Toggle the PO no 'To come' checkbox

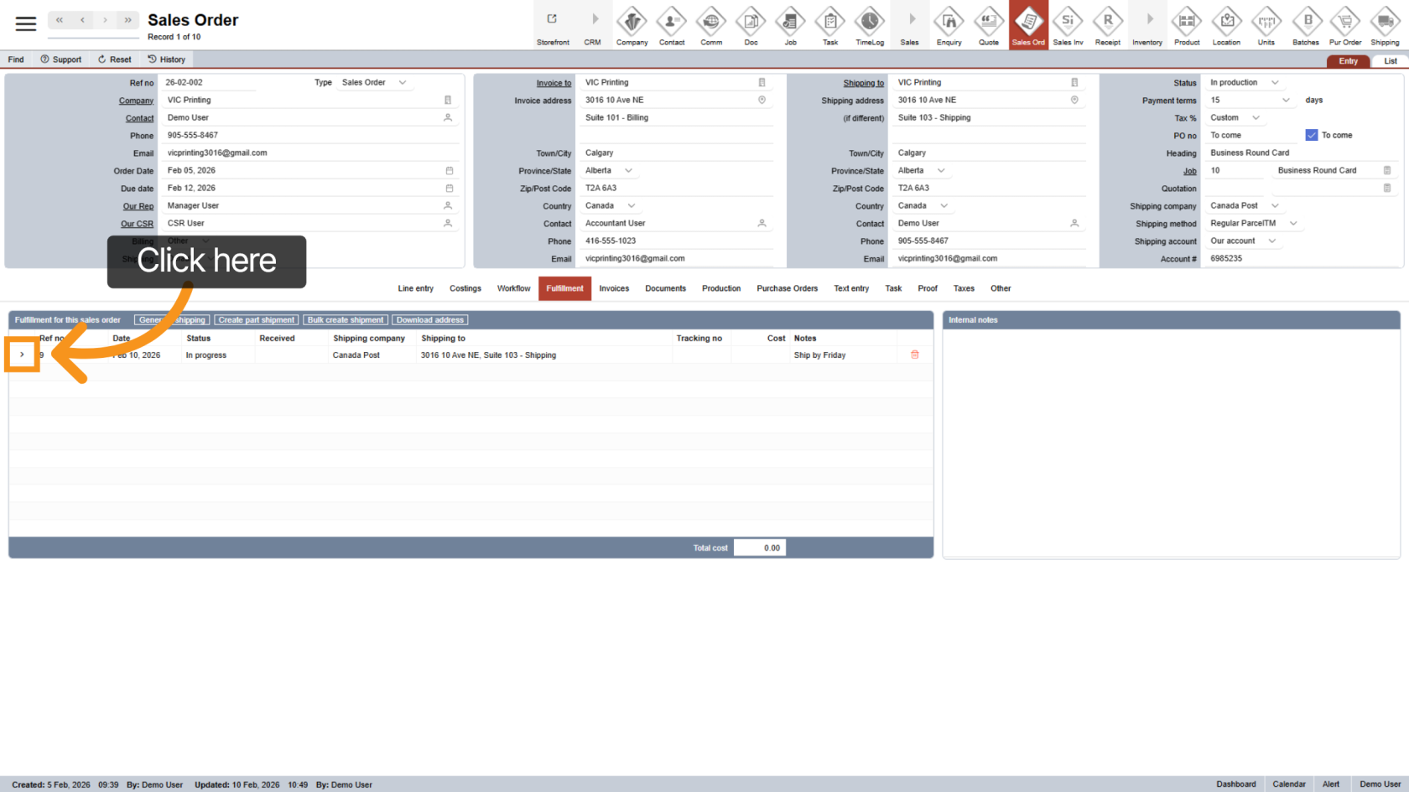(x=1312, y=135)
